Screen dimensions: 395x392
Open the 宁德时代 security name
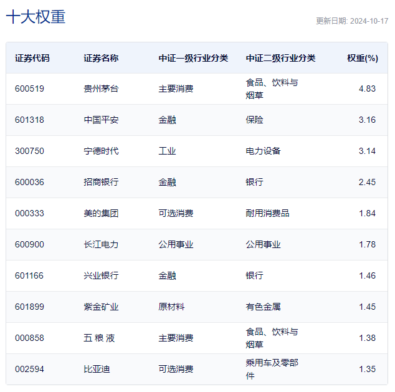click(101, 151)
